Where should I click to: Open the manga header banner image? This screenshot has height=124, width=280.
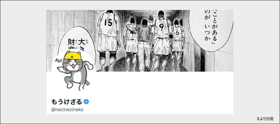[140, 41]
